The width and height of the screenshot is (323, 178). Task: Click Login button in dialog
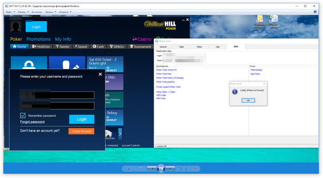click(x=82, y=119)
